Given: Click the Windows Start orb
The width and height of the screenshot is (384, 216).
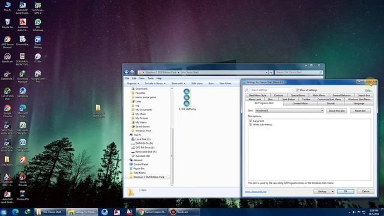Looking at the screenshot, I should tap(4, 212).
